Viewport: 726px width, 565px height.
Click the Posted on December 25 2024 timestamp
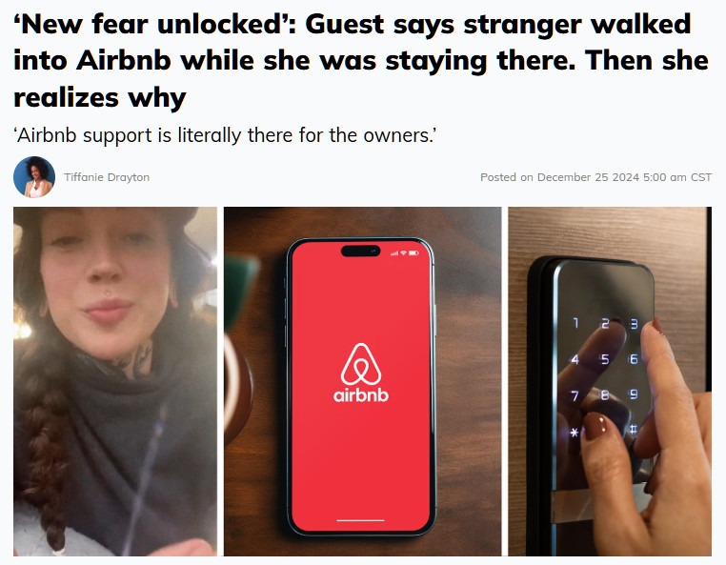click(595, 177)
